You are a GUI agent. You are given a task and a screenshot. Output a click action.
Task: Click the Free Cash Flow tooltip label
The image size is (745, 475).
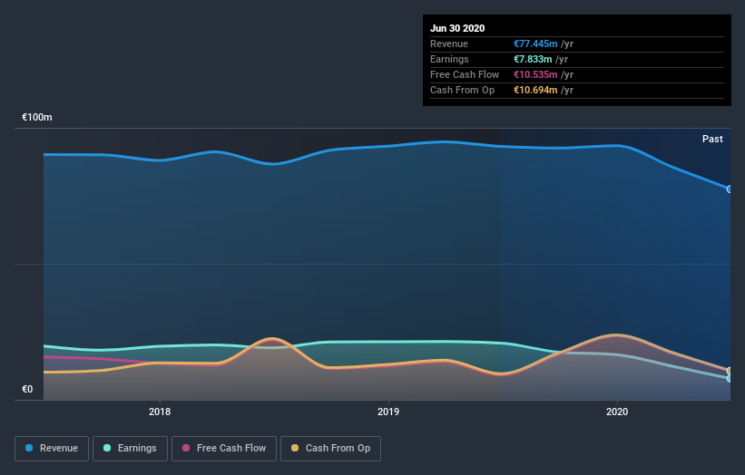tap(465, 74)
